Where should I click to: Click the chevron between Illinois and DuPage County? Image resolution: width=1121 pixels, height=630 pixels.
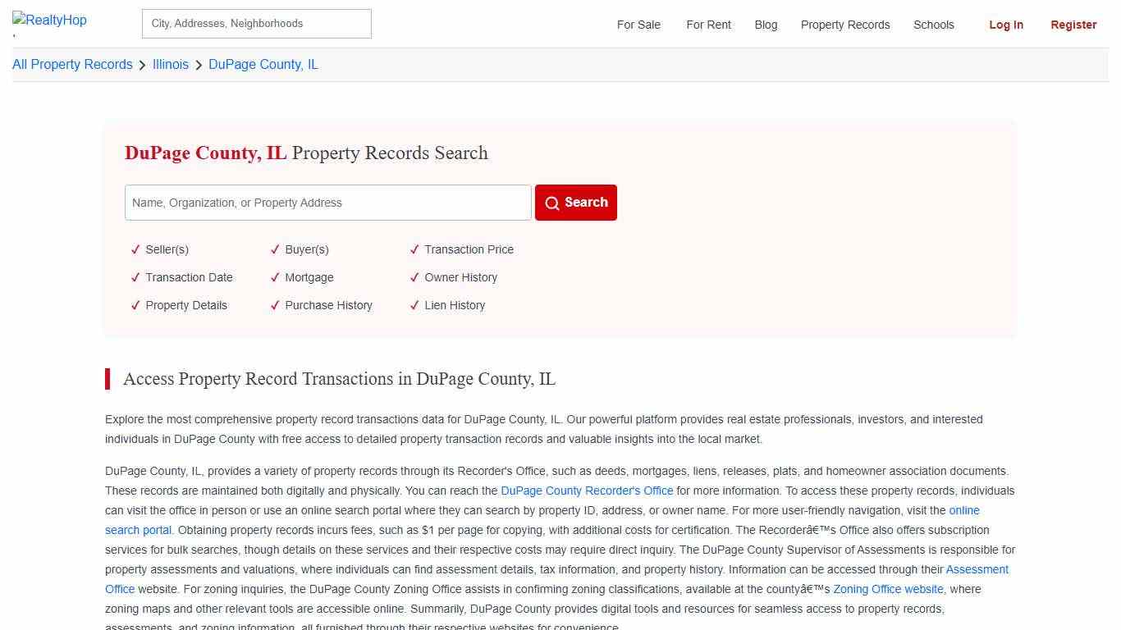(198, 64)
